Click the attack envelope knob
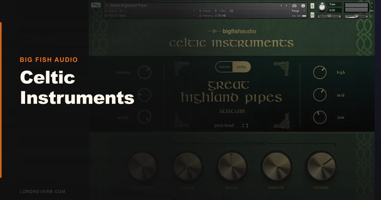The width and height of the screenshot is (381, 200). tap(187, 166)
